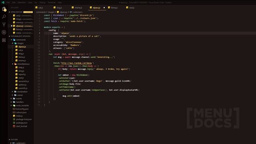The height and width of the screenshot is (144, 256).
Task: Open colours.json in the file tree
Action: (x=21, y=112)
